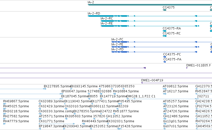
Task: Select EST RH30218.5prime
Action: pos(16,112)
